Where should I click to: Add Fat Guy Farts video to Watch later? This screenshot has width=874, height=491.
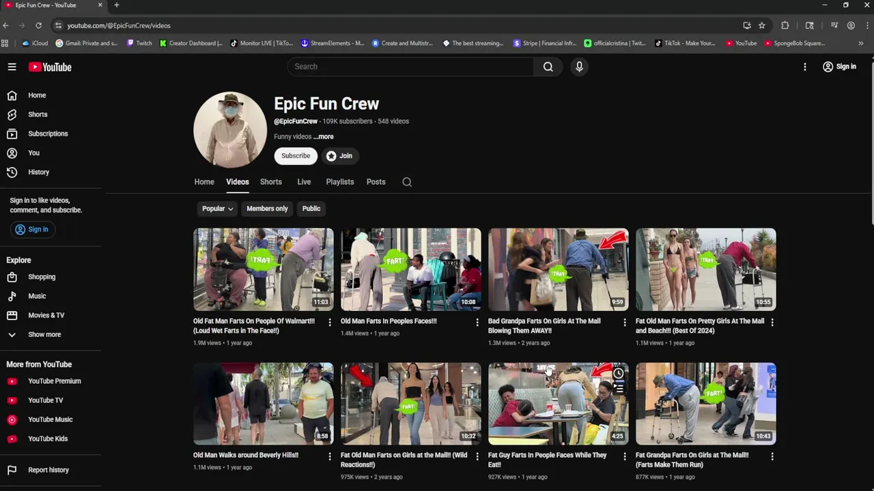(619, 373)
